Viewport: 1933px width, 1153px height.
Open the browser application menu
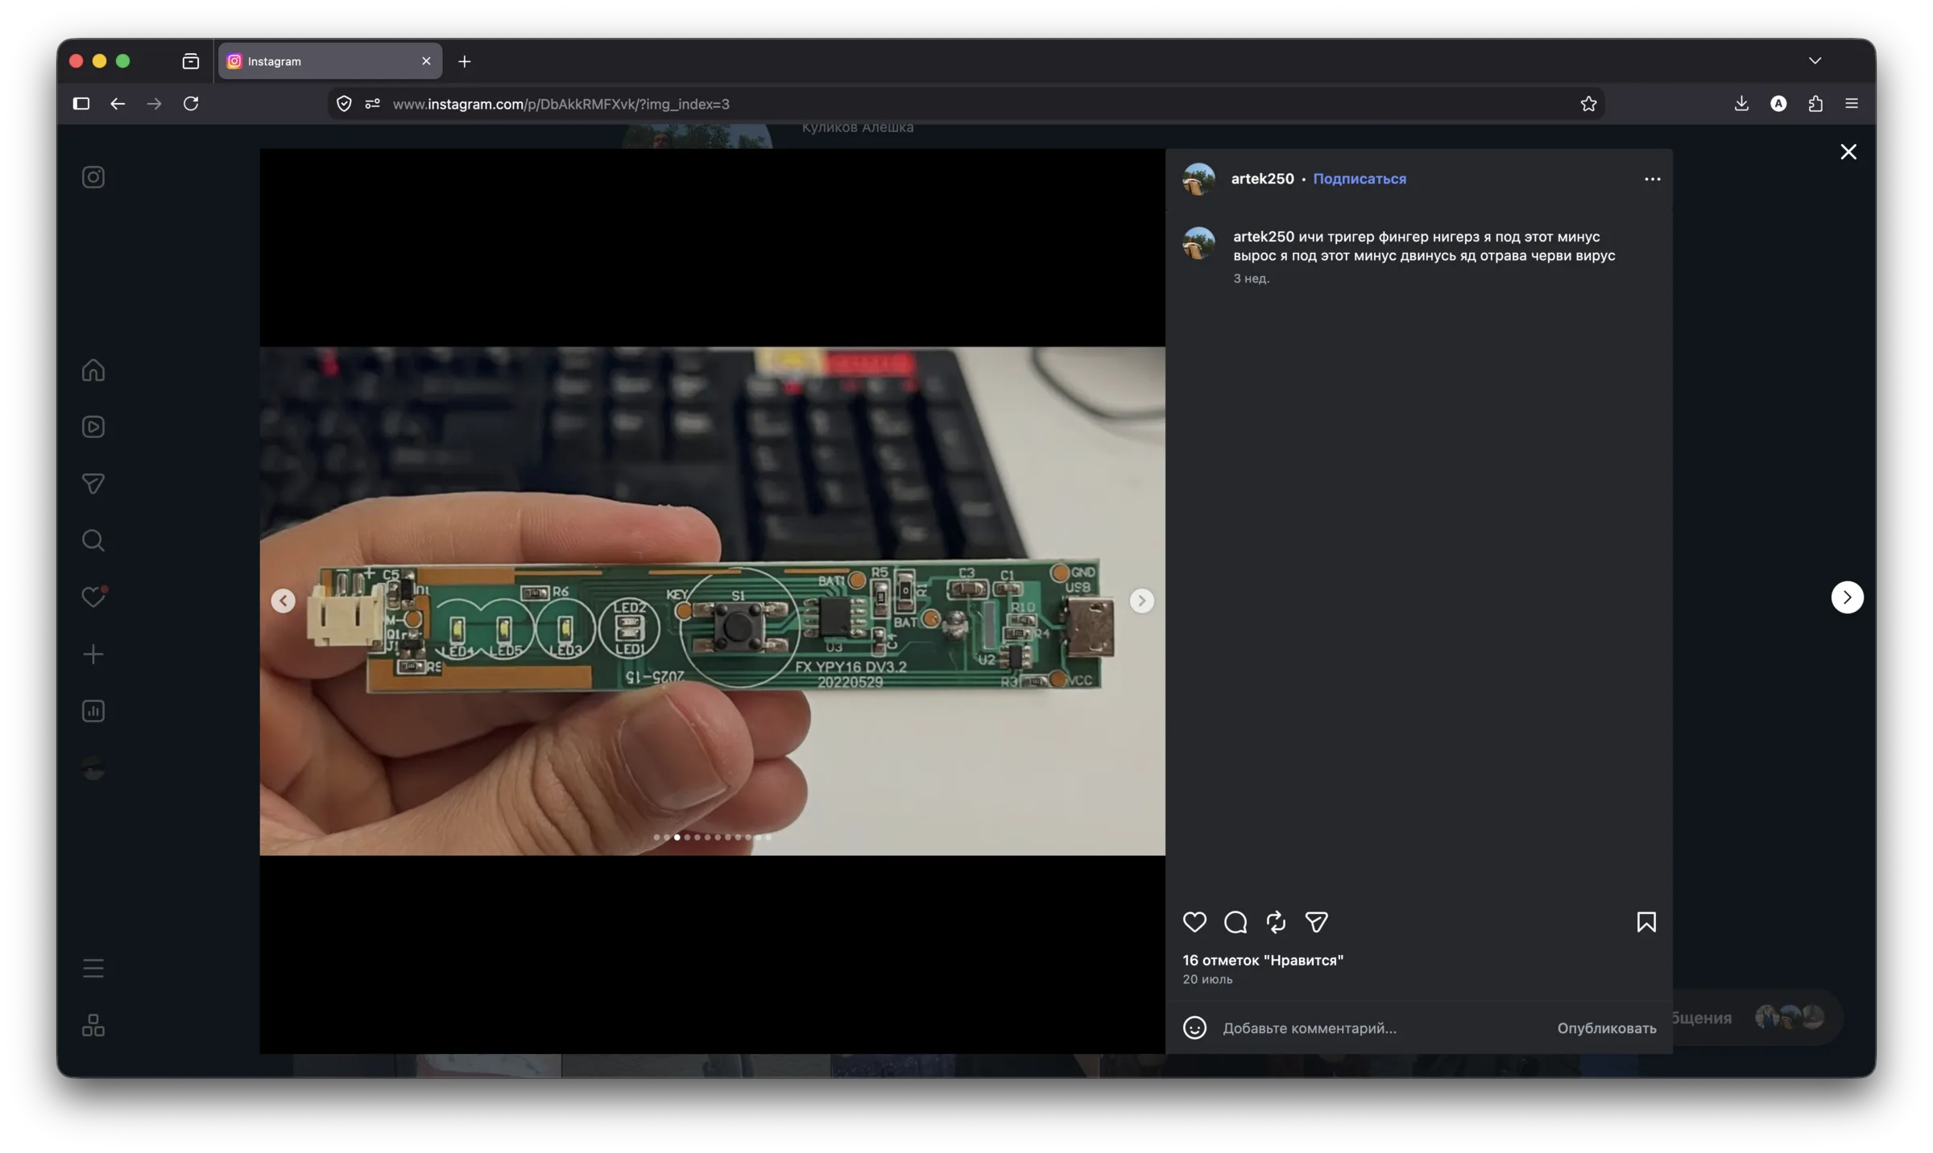pos(1852,104)
